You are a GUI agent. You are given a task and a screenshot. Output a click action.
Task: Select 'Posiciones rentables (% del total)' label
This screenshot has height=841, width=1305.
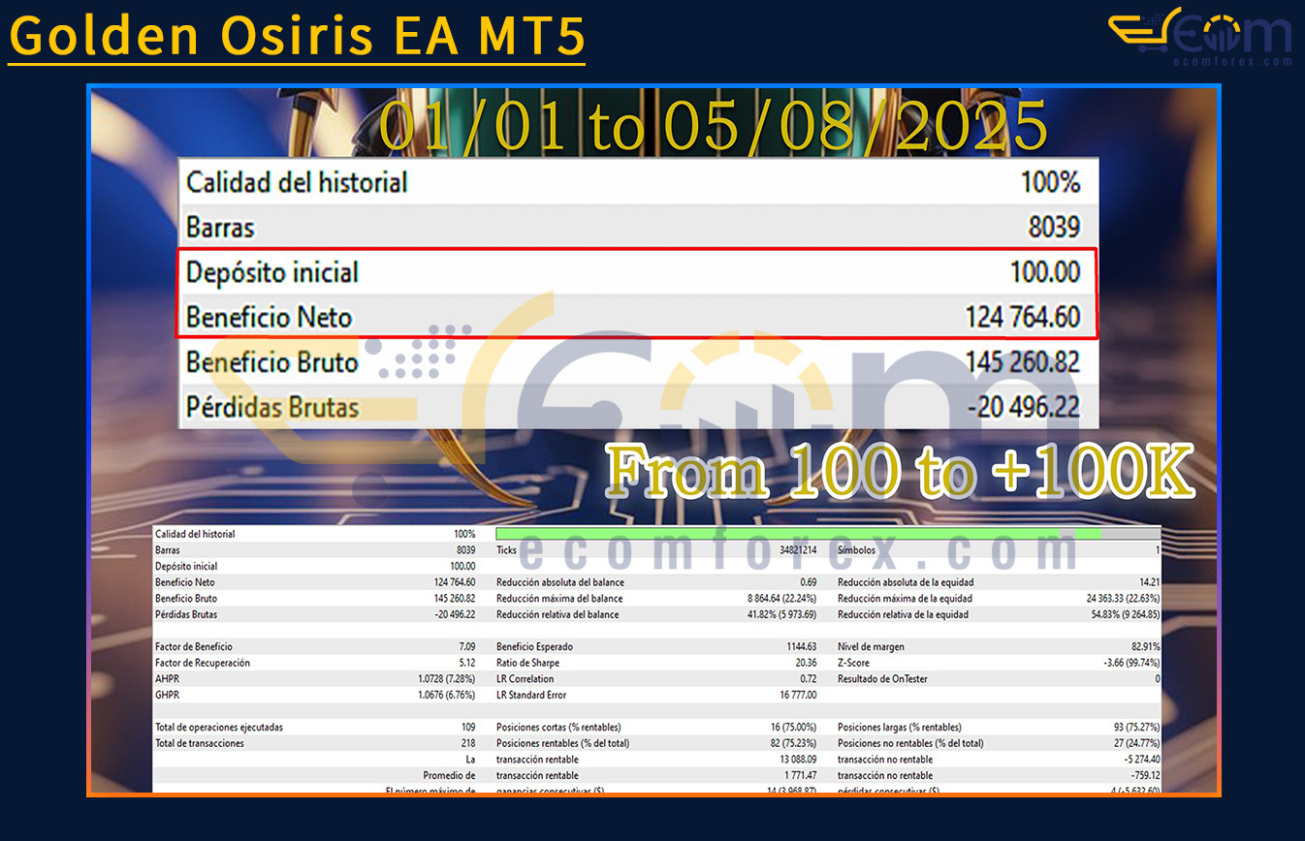click(562, 743)
